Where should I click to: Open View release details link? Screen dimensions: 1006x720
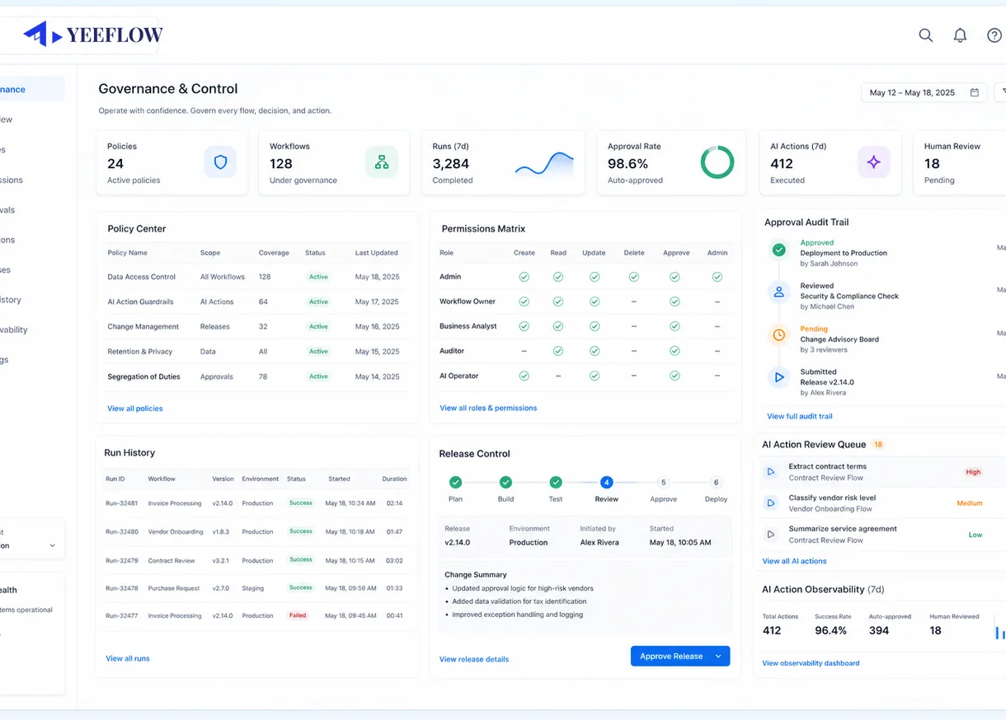click(474, 659)
